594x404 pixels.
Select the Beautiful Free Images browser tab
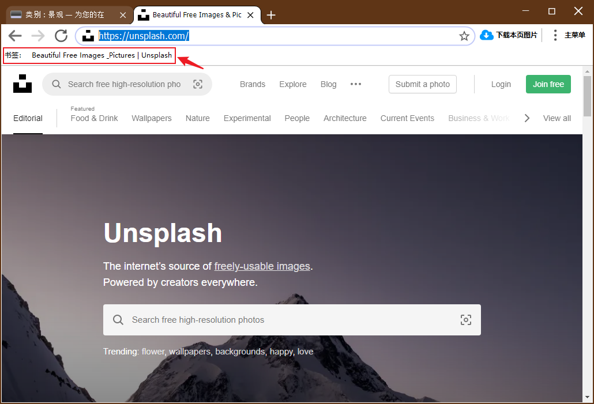click(197, 15)
